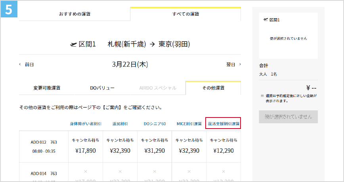Select the DOバリュー fare tab

(x=102, y=88)
